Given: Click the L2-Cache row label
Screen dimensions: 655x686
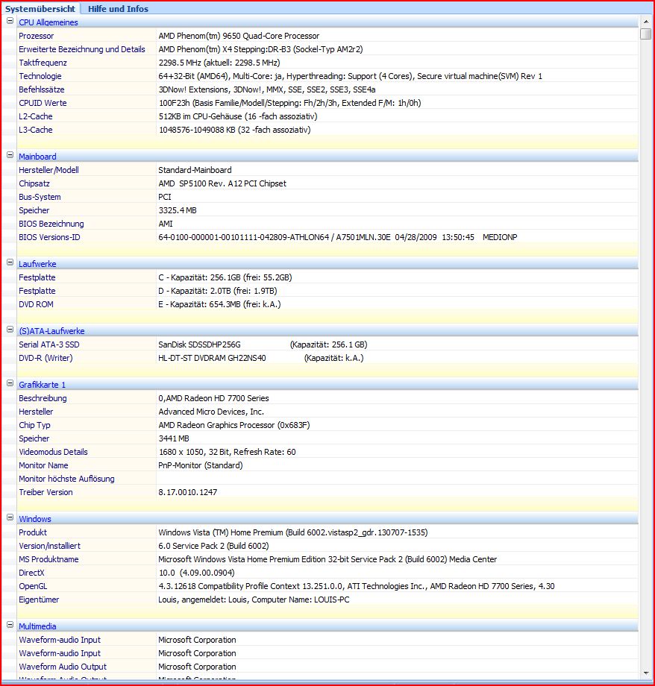Looking at the screenshot, I should (36, 116).
